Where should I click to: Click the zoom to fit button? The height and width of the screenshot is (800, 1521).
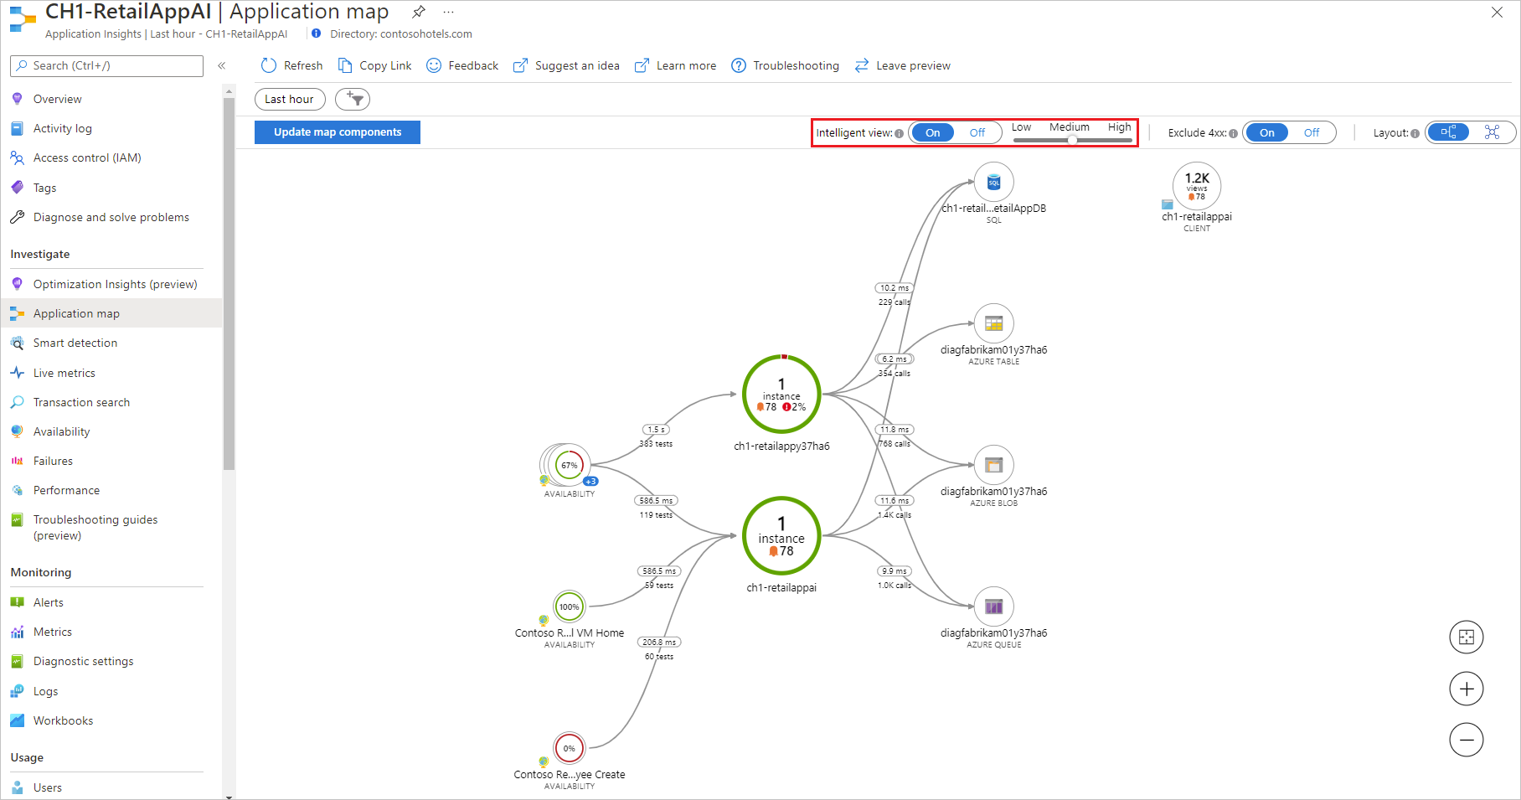click(1467, 637)
